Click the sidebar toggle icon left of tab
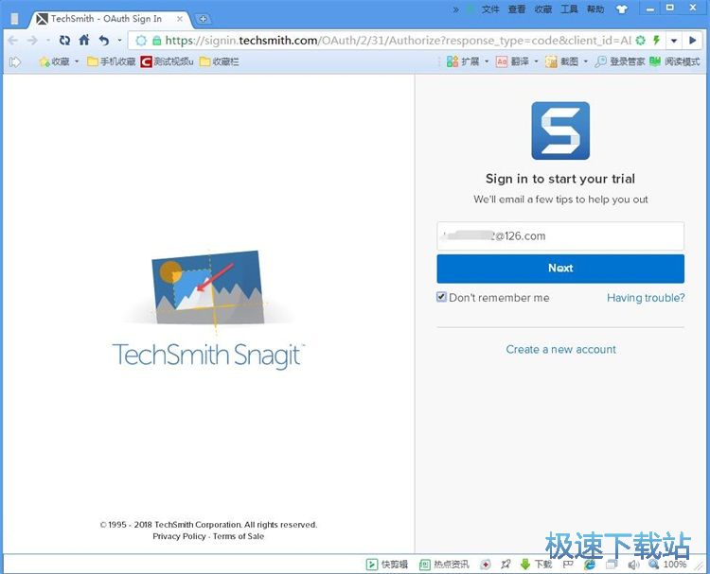 point(14,19)
